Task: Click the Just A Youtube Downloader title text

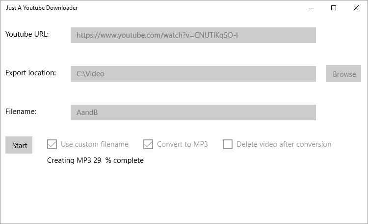Action: pos(42,8)
